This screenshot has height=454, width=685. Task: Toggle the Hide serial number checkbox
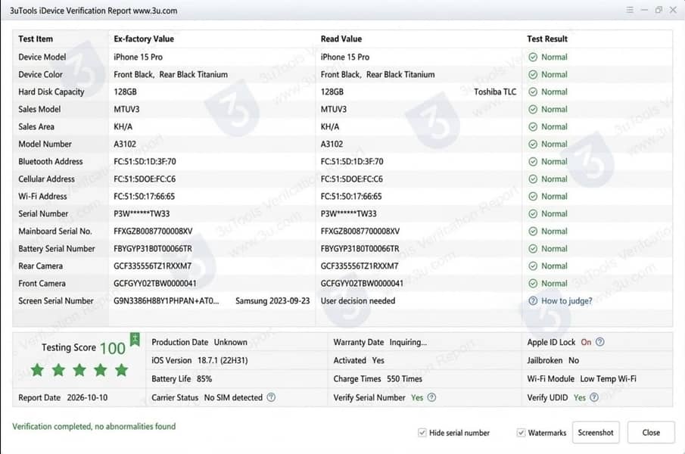422,433
